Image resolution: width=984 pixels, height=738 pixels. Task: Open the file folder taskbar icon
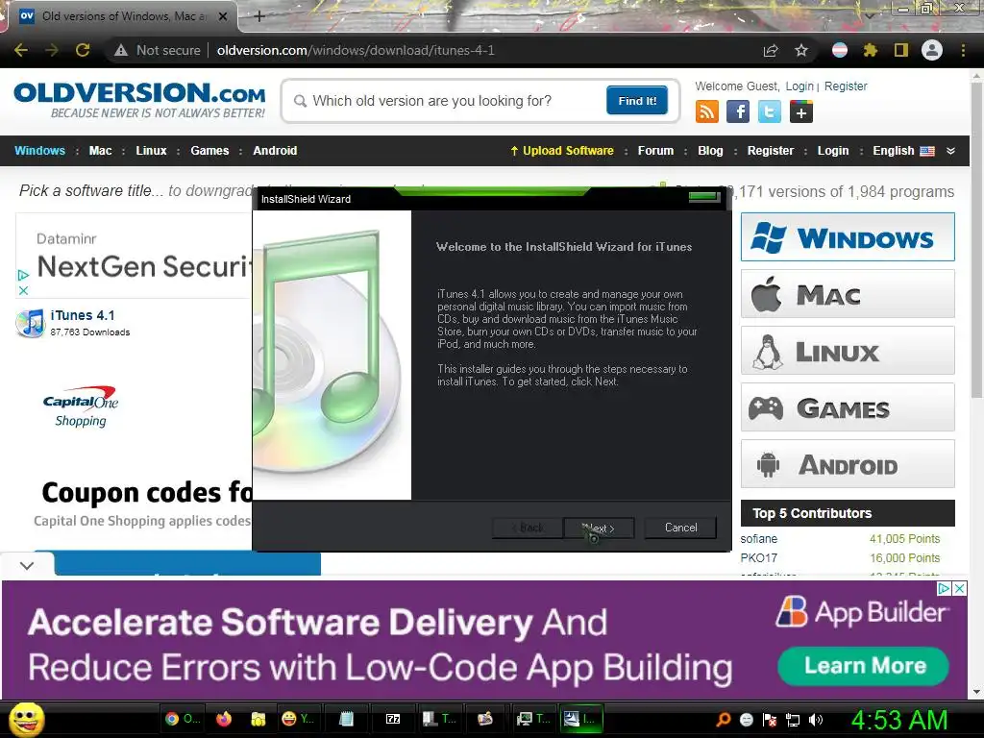[258, 719]
